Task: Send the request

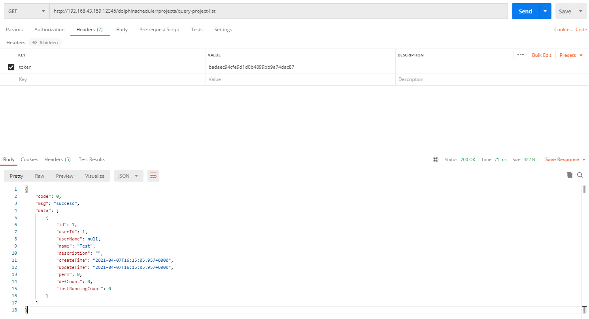Action: 525,11
